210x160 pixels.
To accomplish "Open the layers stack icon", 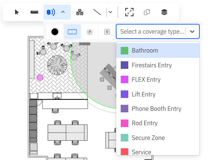I will point(164,12).
